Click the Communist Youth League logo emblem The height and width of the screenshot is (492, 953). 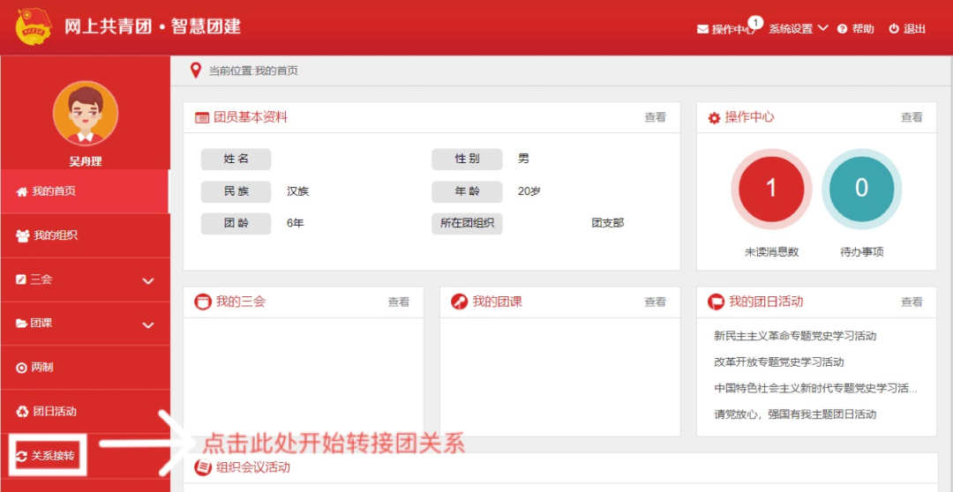(34, 26)
